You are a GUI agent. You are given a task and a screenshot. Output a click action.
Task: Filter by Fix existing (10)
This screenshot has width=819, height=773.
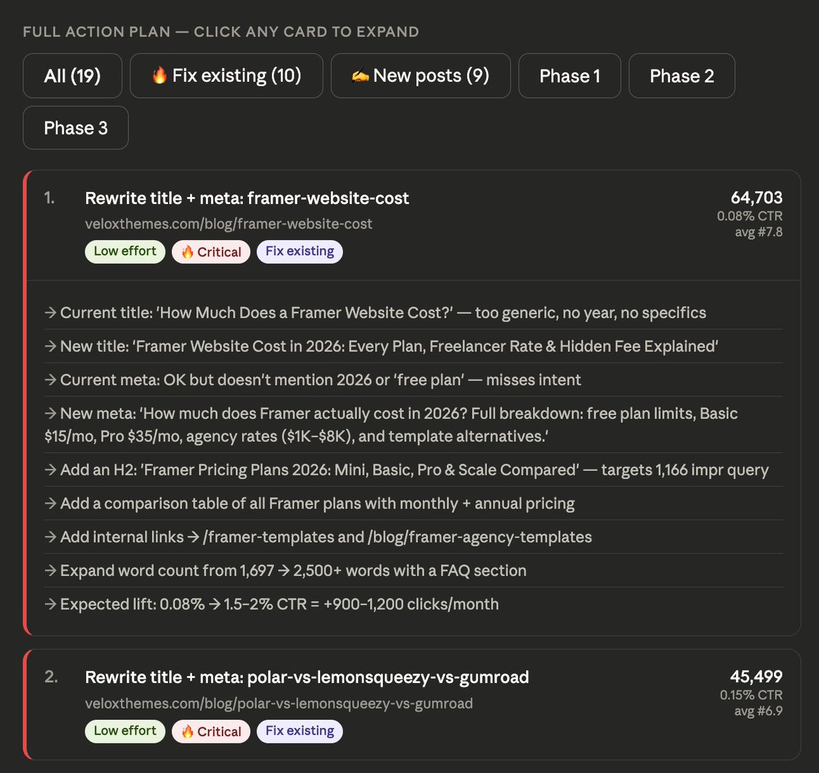(227, 76)
